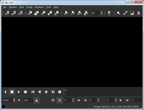Open the Histogram tool
The image size is (144, 110).
point(132,13)
